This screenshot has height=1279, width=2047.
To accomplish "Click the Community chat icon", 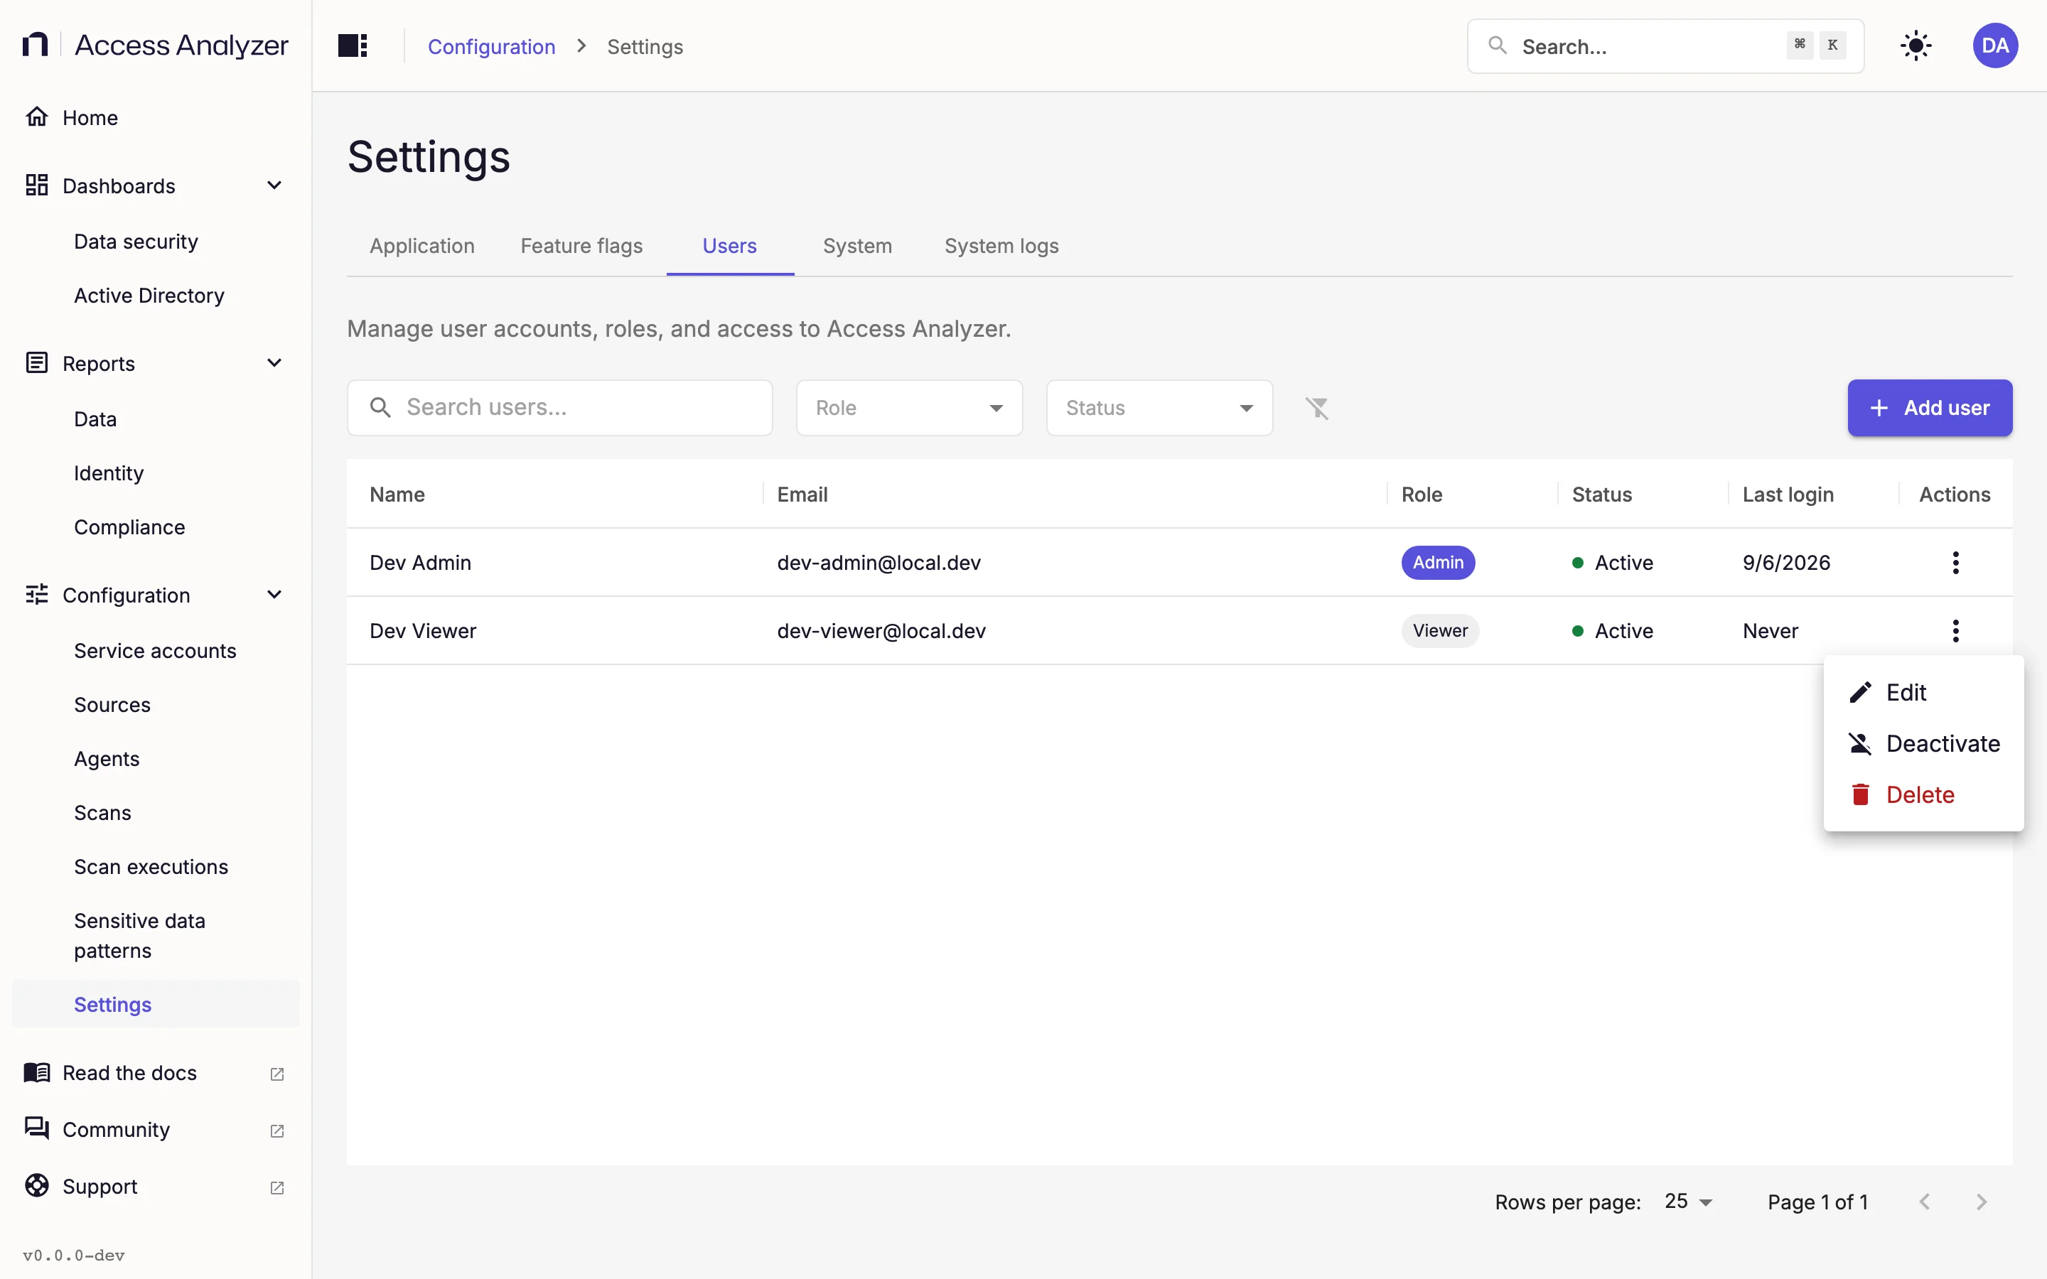I will pos(36,1128).
